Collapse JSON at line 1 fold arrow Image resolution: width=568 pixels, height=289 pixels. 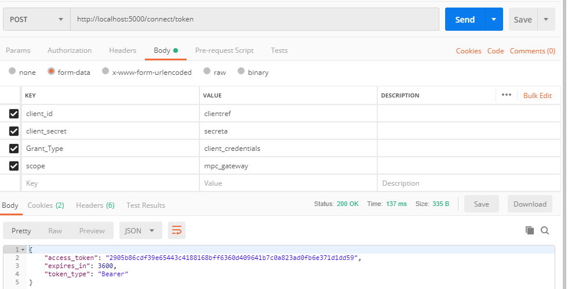coord(23,250)
